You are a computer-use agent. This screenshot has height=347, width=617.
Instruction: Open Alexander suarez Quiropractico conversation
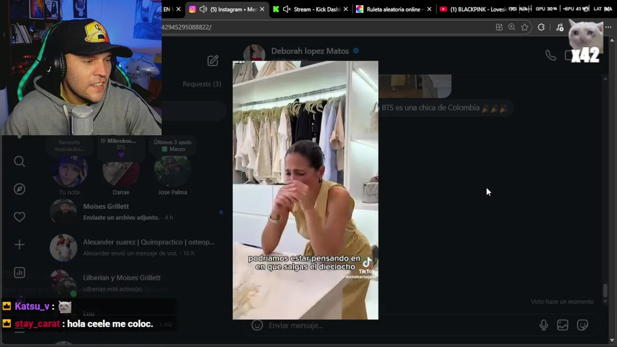click(137, 247)
